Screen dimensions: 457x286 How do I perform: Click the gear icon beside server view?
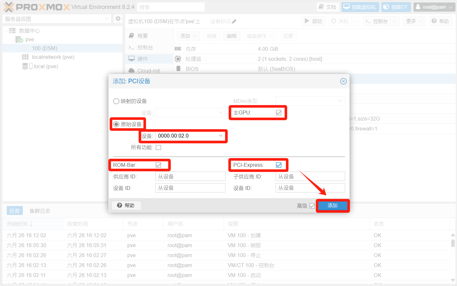(118, 19)
